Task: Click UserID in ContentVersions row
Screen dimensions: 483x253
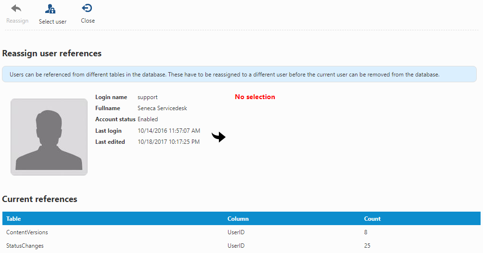Action: [236, 232]
